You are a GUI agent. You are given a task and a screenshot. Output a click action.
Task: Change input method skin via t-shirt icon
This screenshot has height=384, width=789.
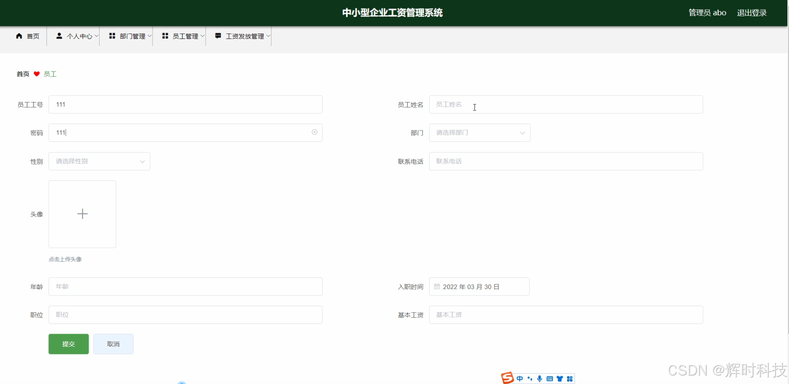pyautogui.click(x=559, y=378)
